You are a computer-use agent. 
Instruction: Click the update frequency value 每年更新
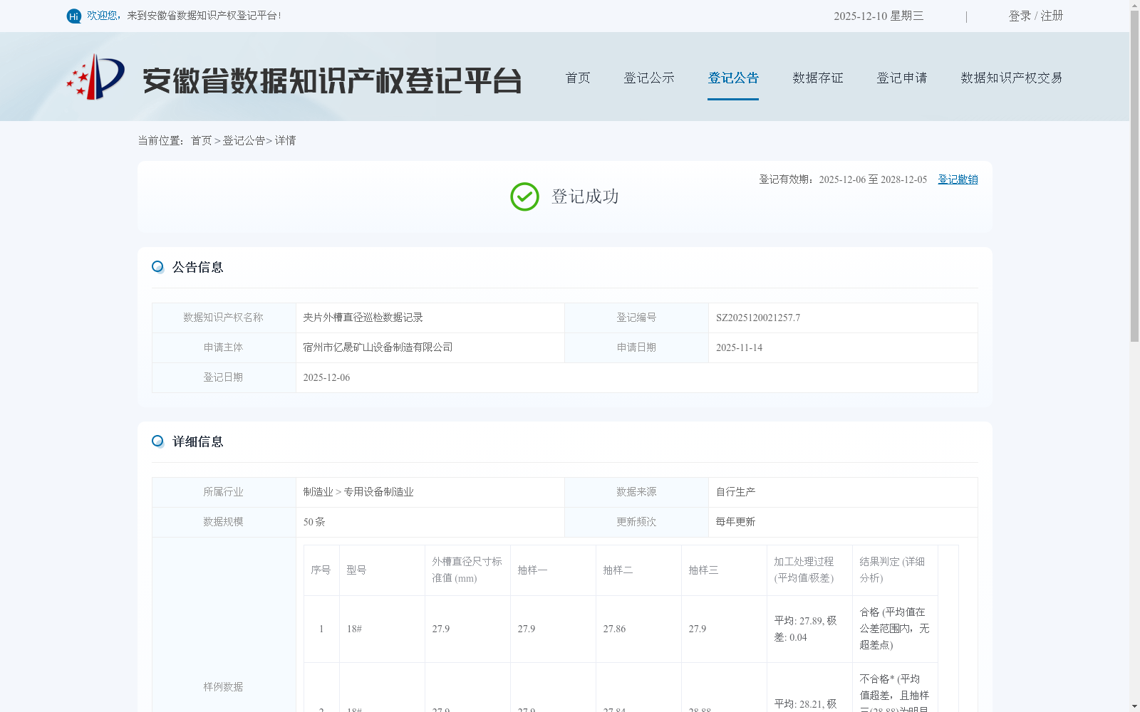(735, 522)
